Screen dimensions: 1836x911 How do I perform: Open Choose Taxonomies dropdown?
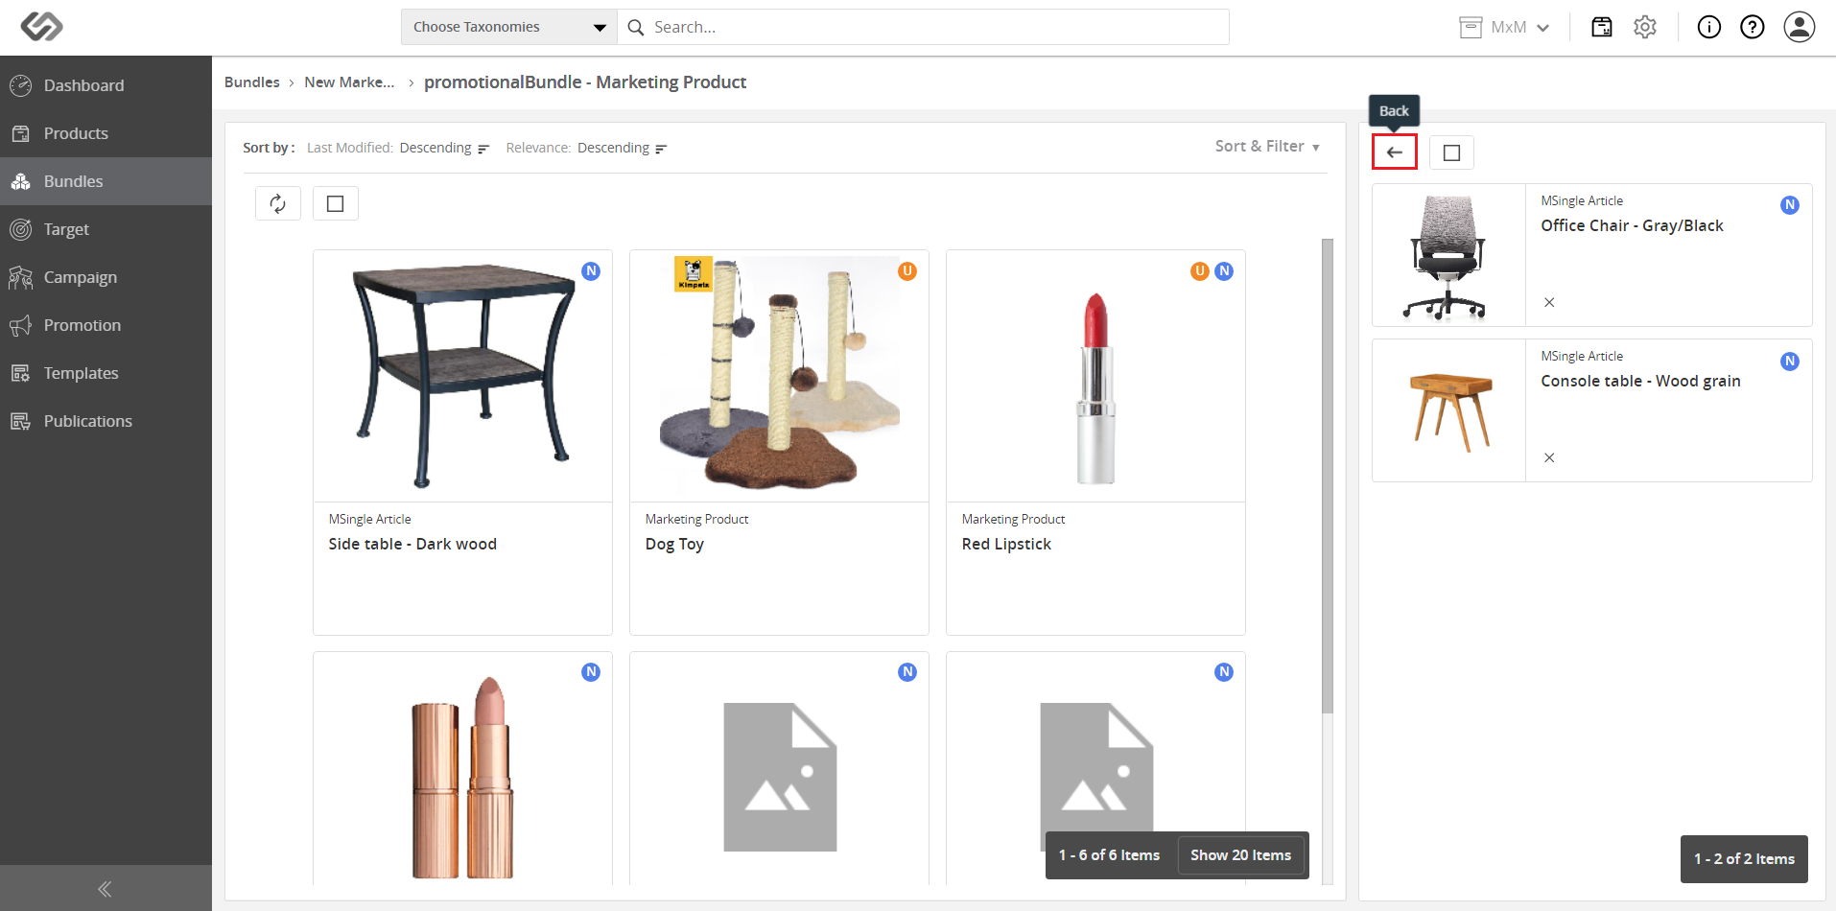508,27
